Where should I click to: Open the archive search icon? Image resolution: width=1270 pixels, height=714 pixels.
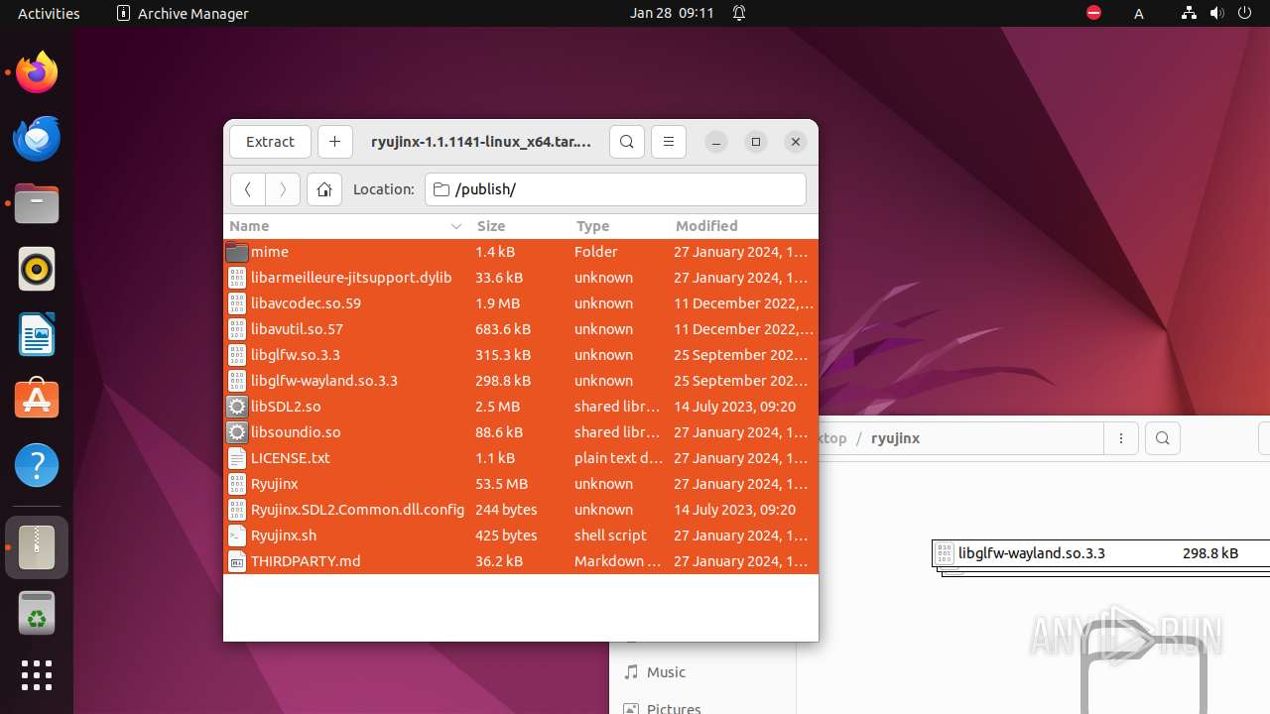[626, 142]
